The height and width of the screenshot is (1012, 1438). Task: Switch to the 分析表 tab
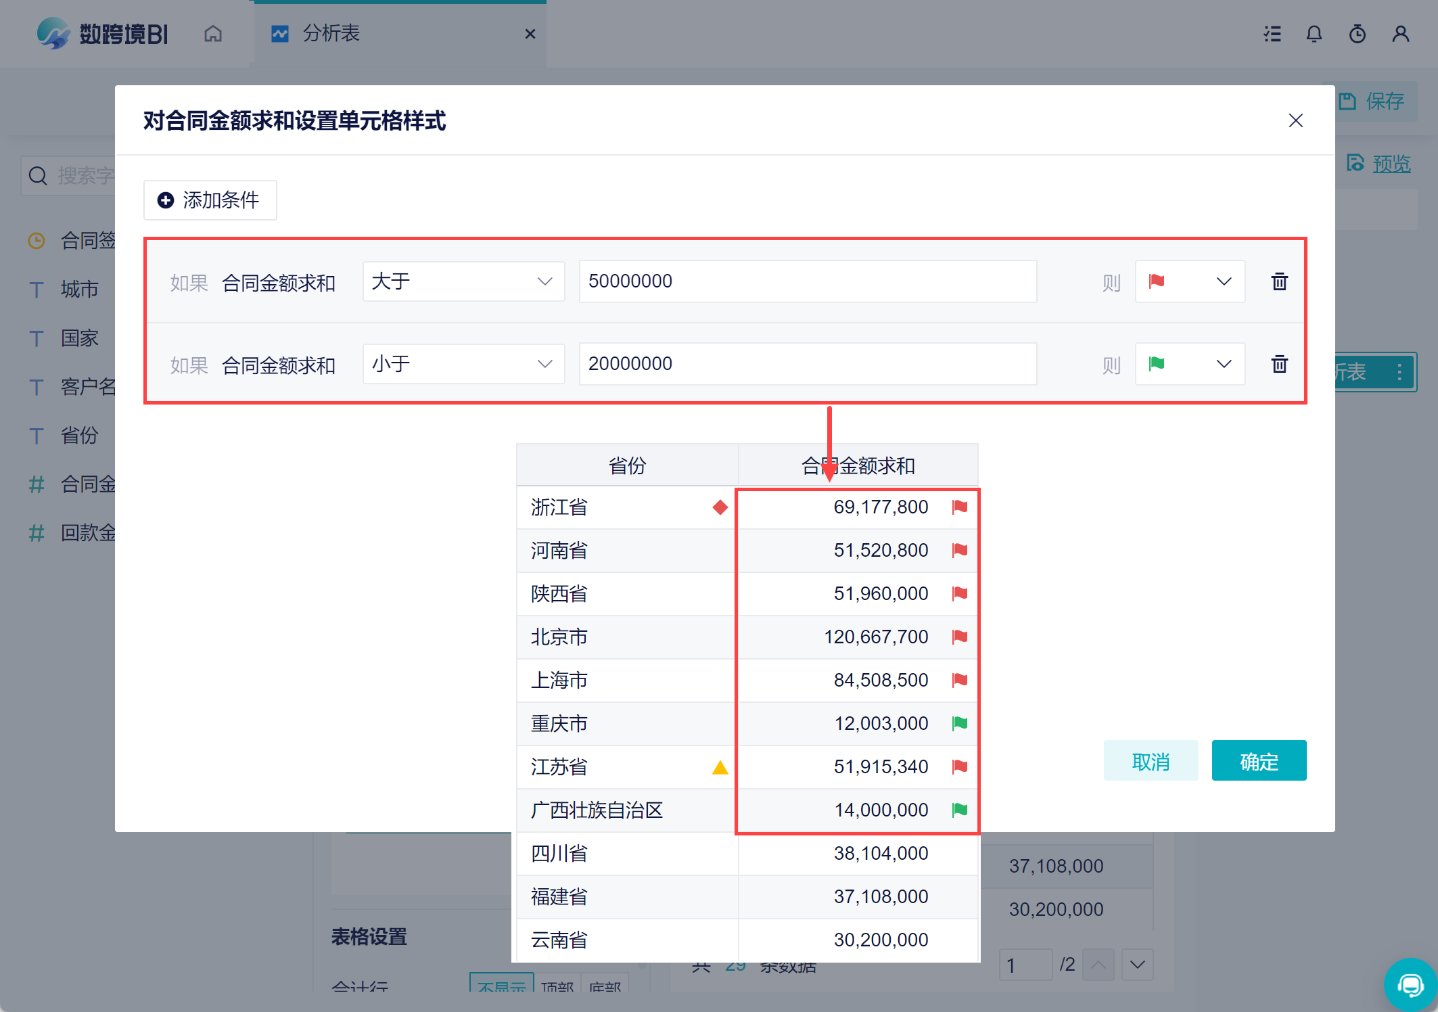331,34
